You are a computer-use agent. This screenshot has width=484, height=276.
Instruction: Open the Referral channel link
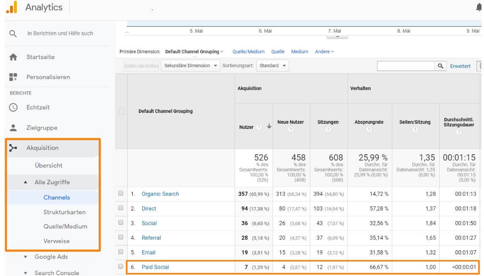(x=151, y=238)
